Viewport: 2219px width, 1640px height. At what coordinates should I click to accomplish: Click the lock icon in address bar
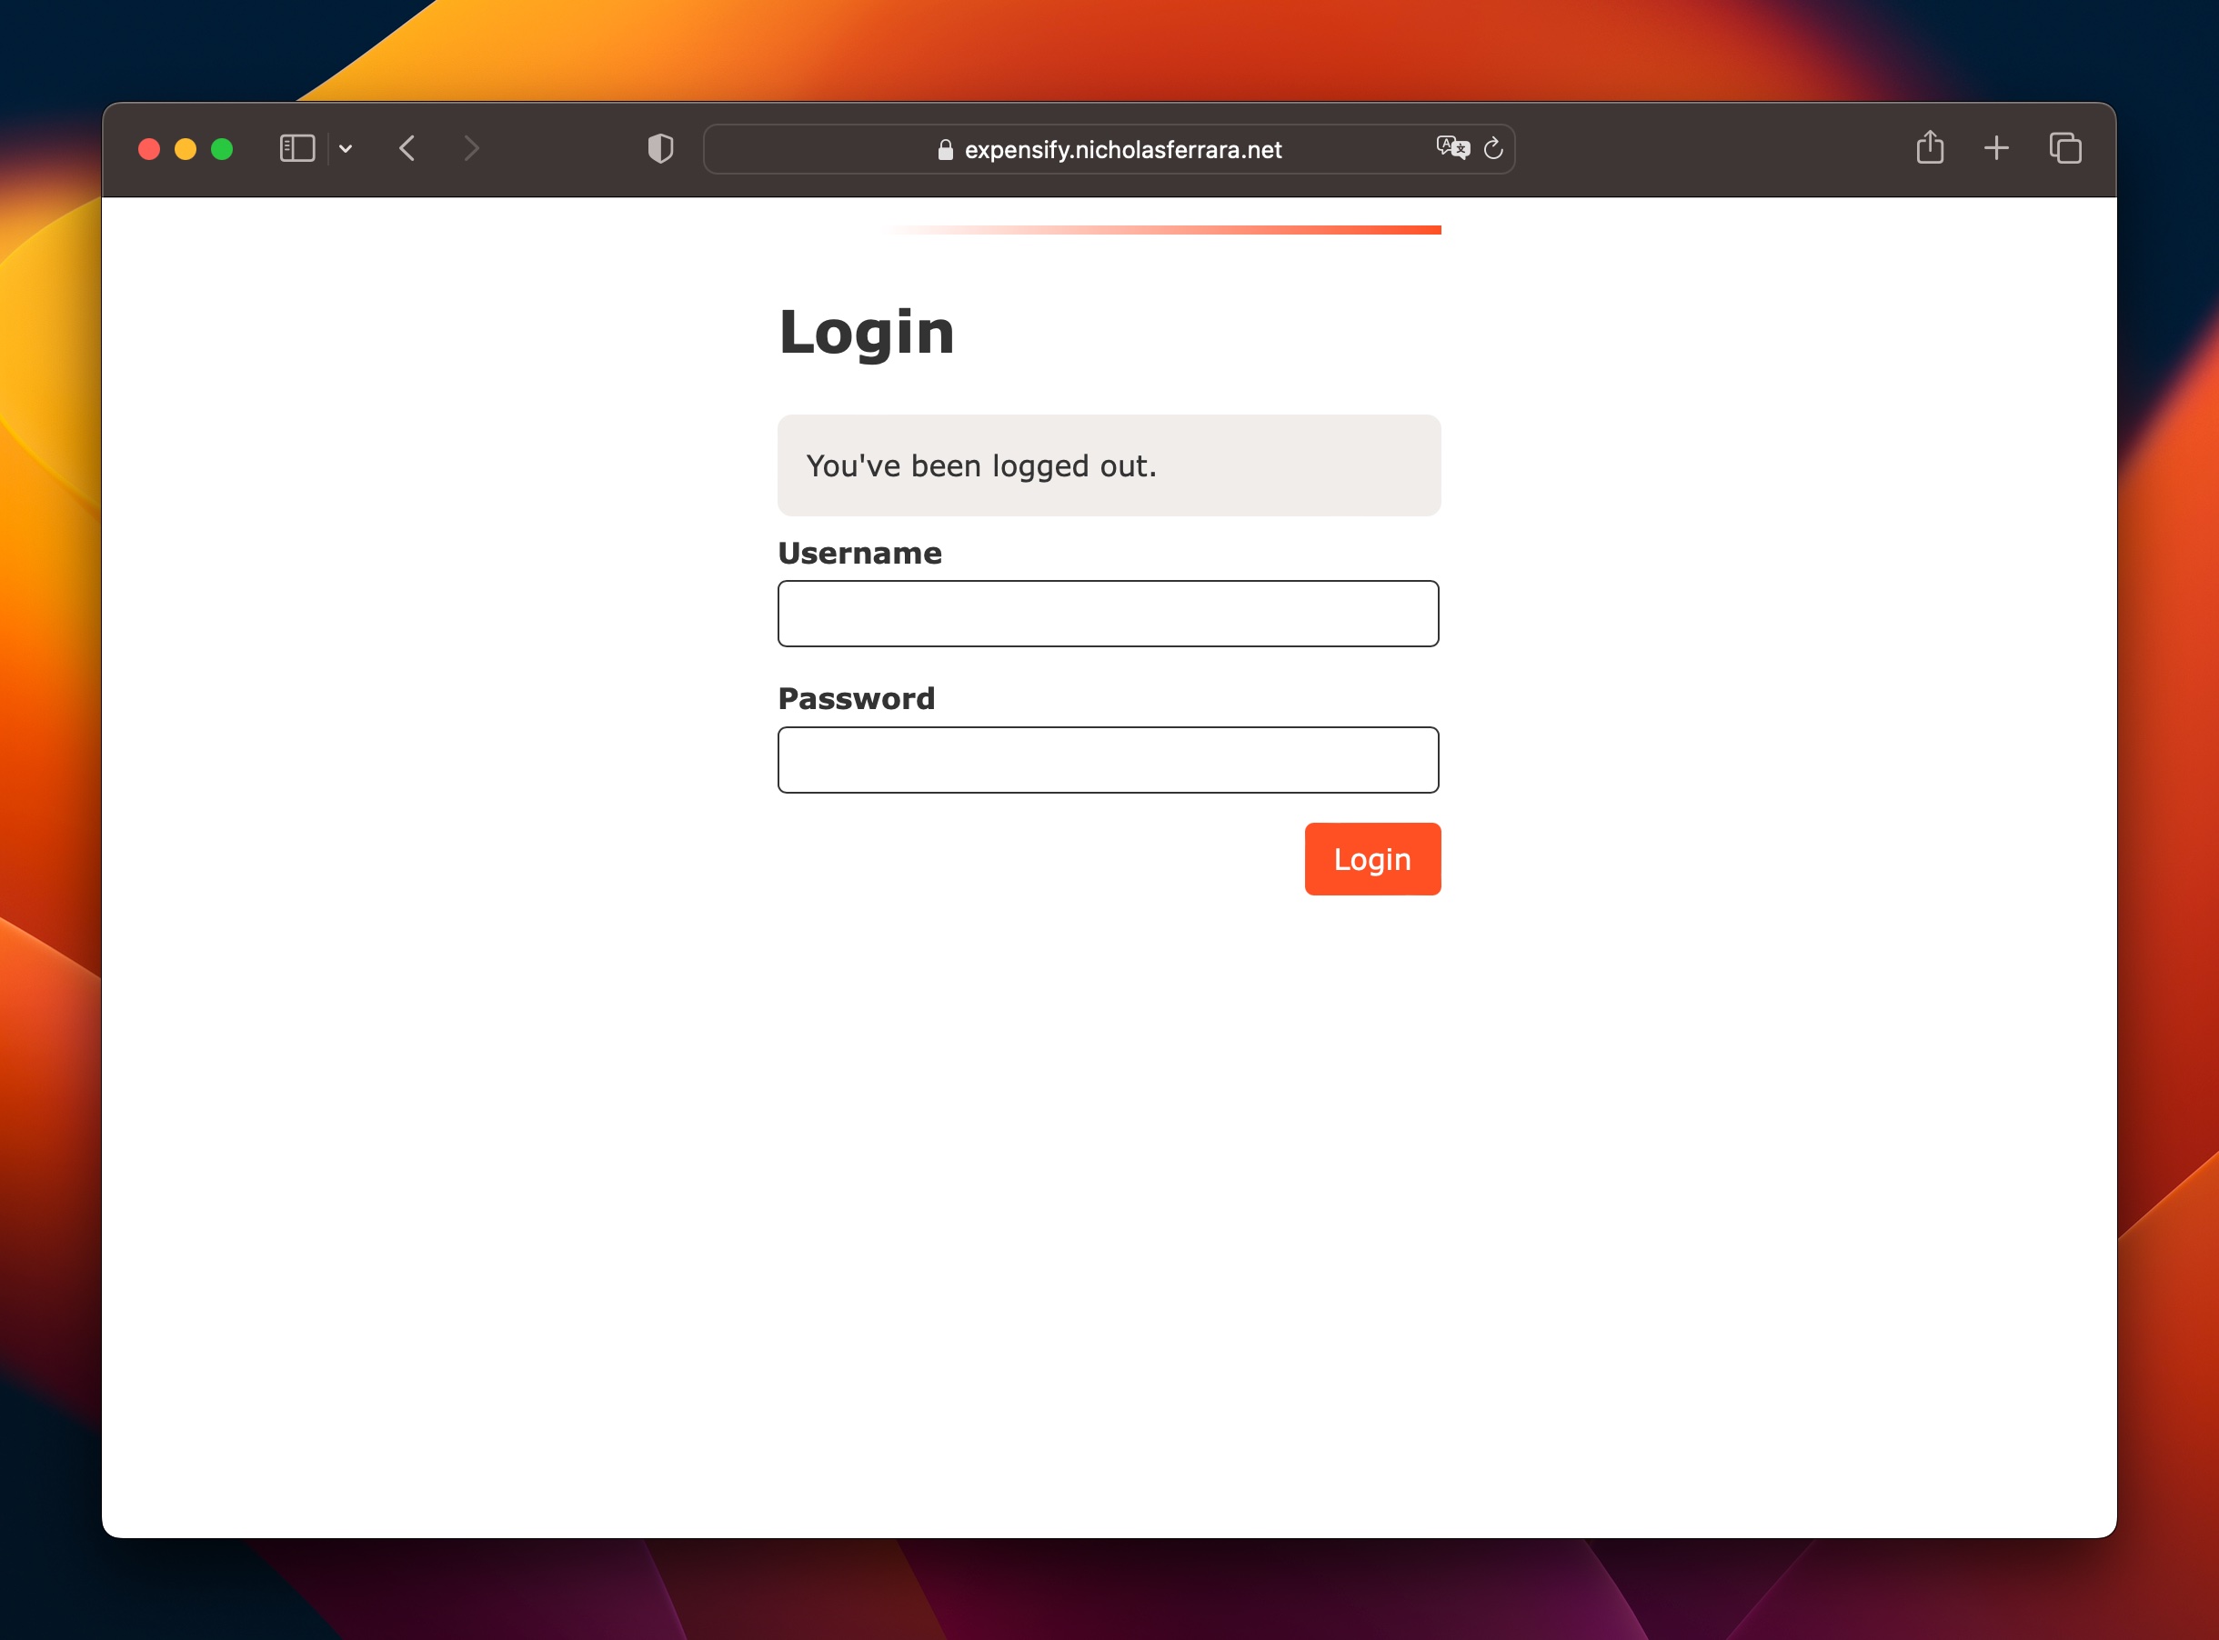(945, 150)
